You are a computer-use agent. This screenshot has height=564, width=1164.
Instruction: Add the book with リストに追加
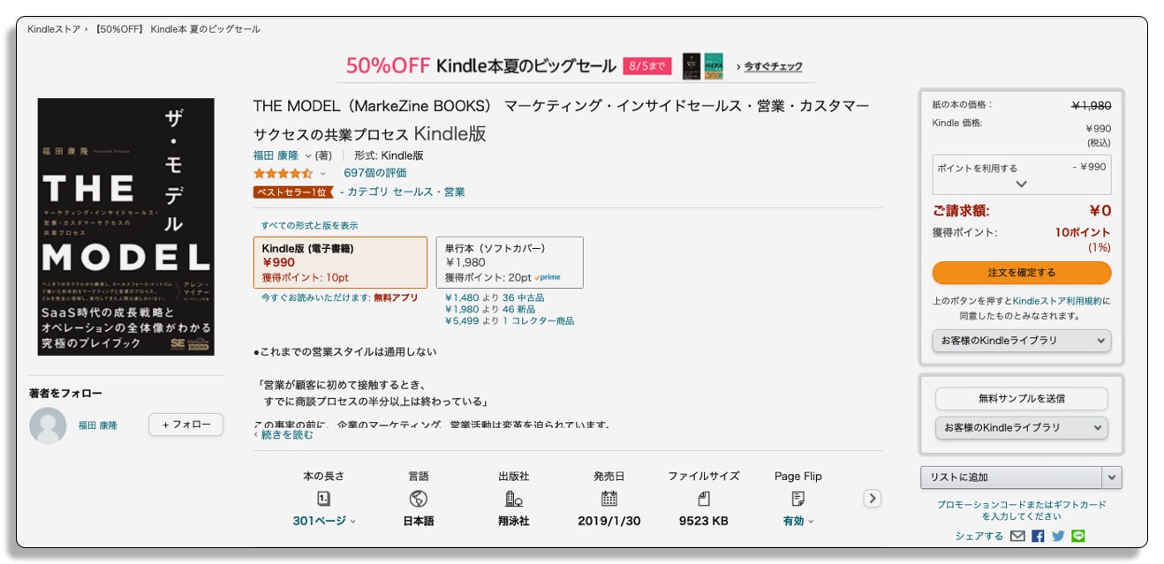pyautogui.click(x=1011, y=478)
